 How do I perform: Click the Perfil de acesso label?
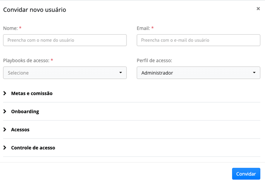point(154,60)
